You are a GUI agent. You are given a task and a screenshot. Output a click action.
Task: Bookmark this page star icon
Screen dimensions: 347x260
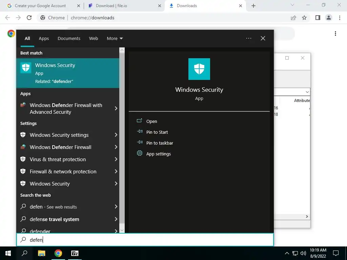(x=304, y=18)
